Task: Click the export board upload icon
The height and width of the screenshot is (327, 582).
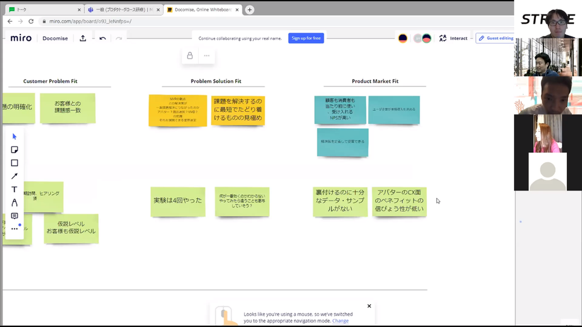Action: (83, 38)
